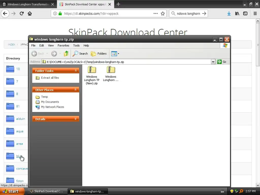The width and height of the screenshot is (260, 195).
Task: Open the Firefox hamburger menu
Action: point(255,14)
